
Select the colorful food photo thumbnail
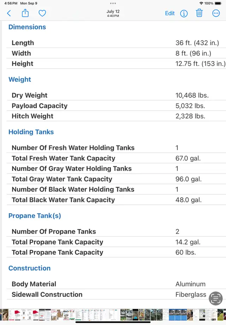pos(141,315)
